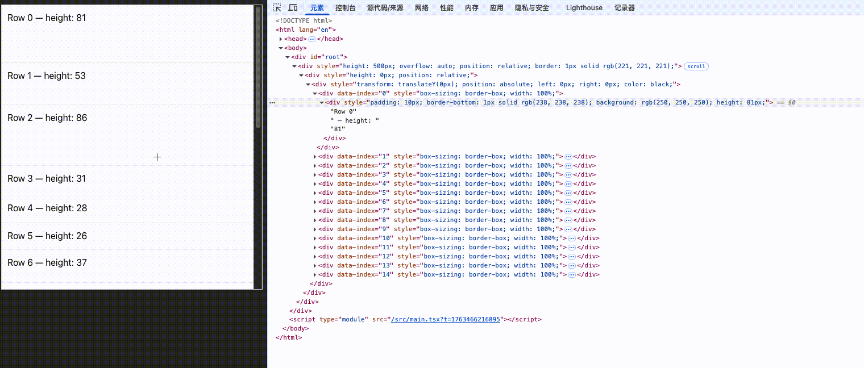This screenshot has height=368, width=864.
Task: Collapse the div with id root
Action: click(288, 57)
